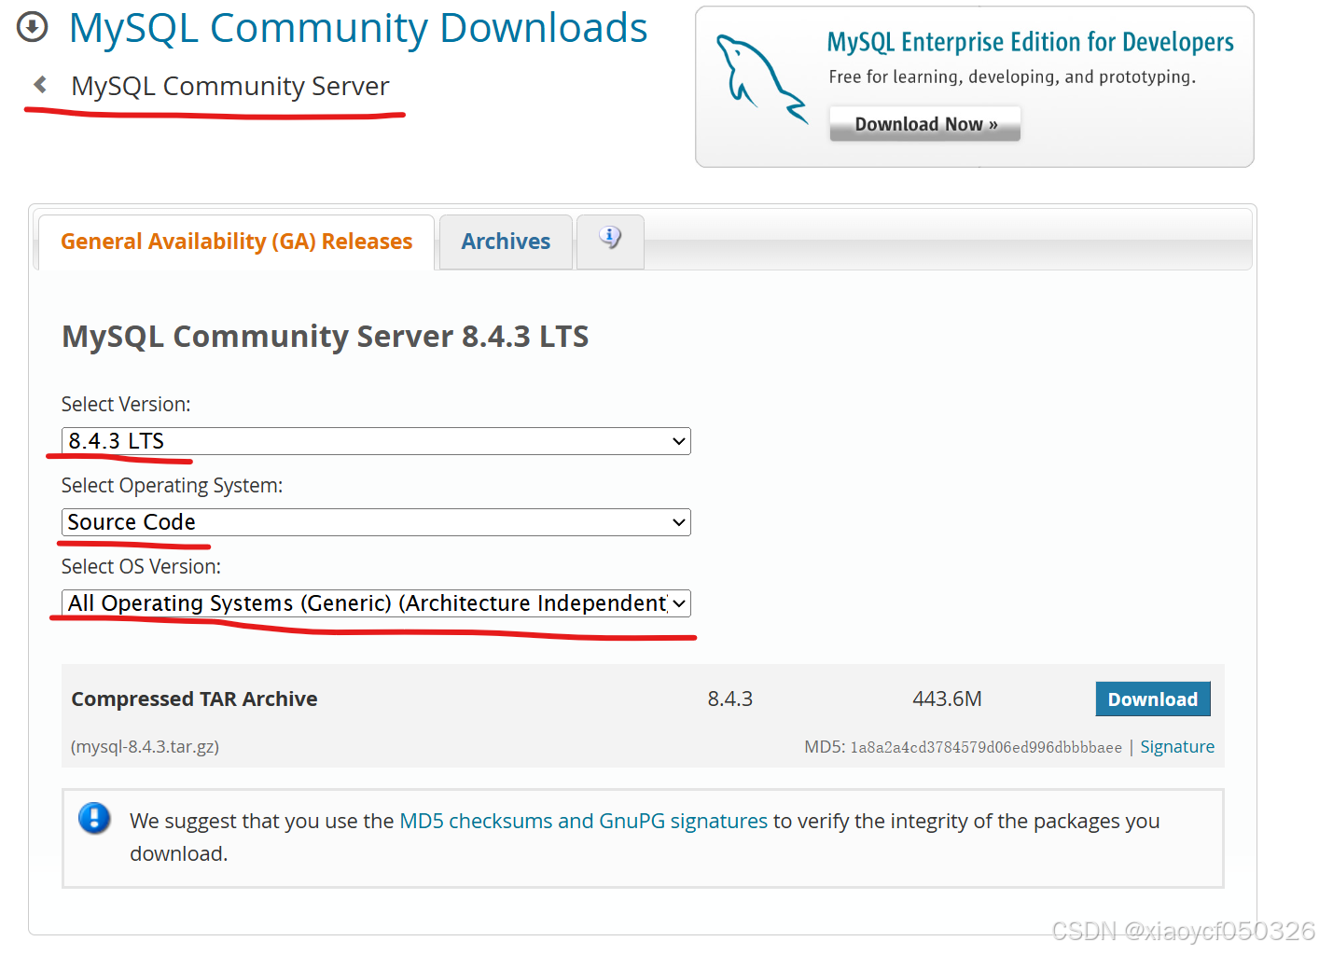Open the information icon tab
Viewport: 1319px width, 955px height.
[610, 242]
